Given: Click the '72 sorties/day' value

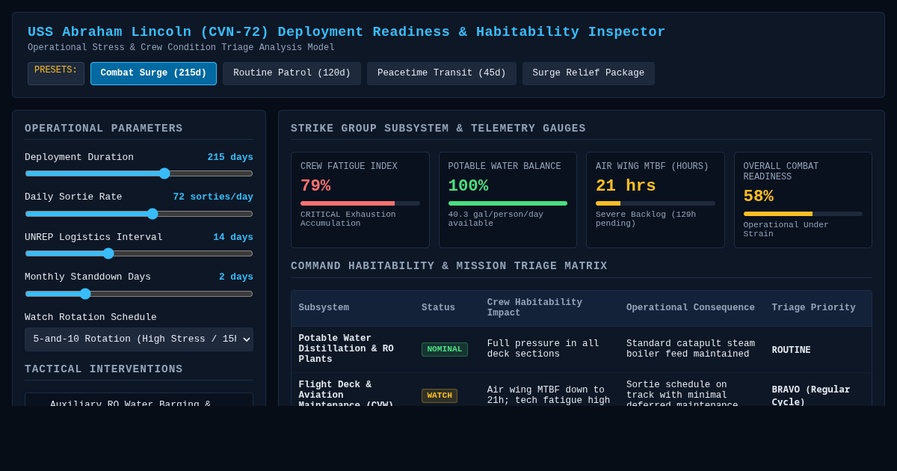Looking at the screenshot, I should click(213, 197).
